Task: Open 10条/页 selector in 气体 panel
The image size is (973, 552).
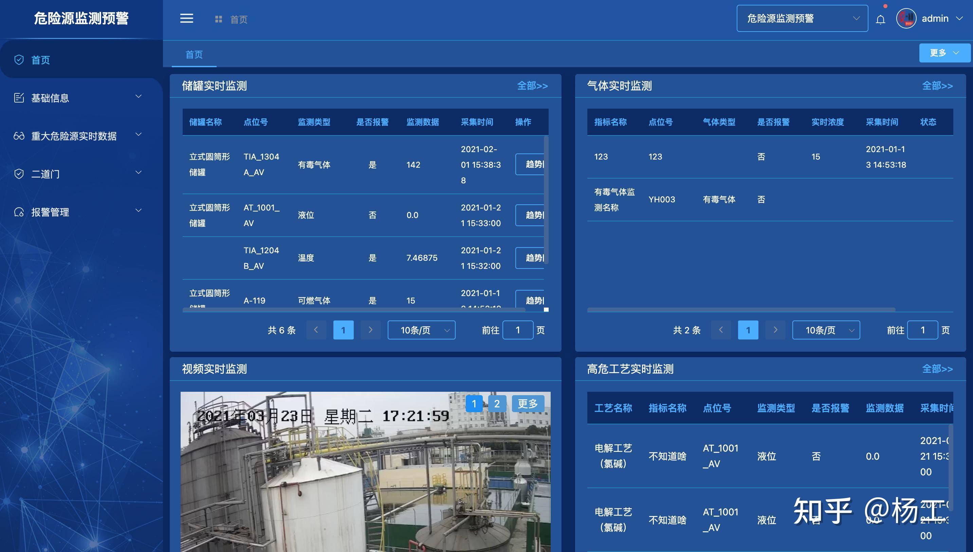Action: [826, 330]
